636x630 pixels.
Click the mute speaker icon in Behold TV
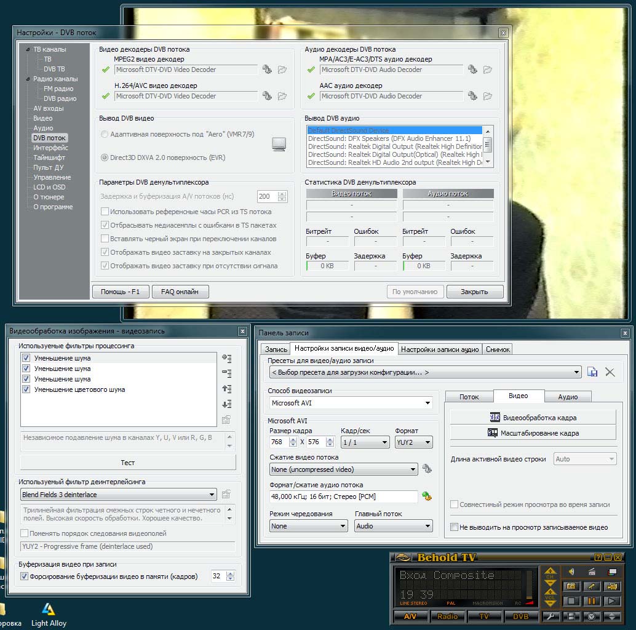coord(571,572)
